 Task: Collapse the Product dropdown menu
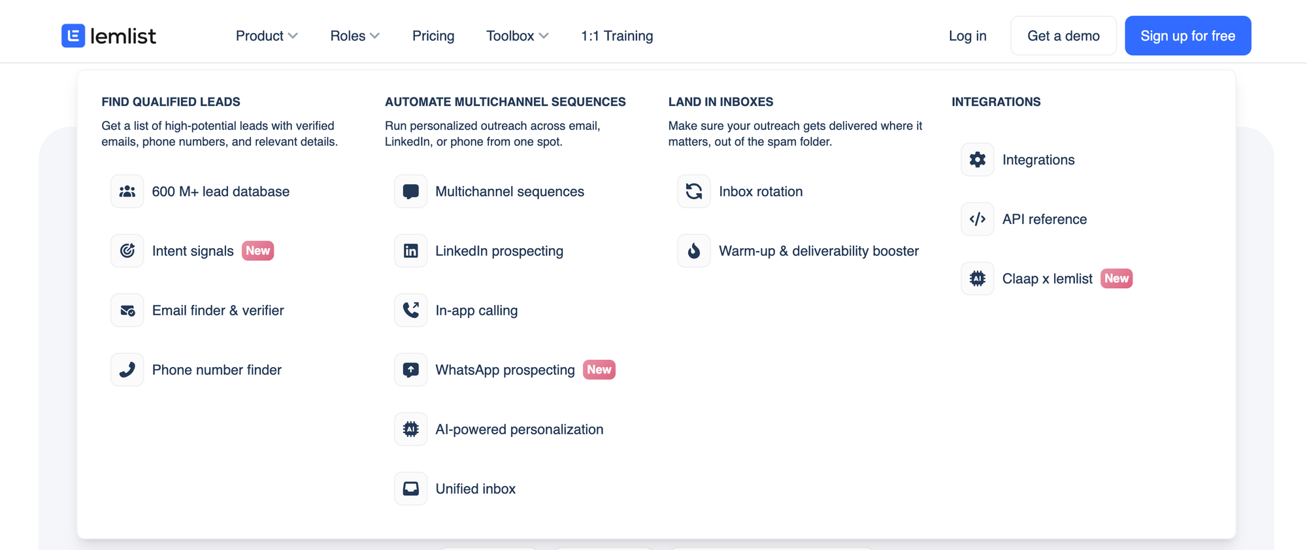[267, 36]
